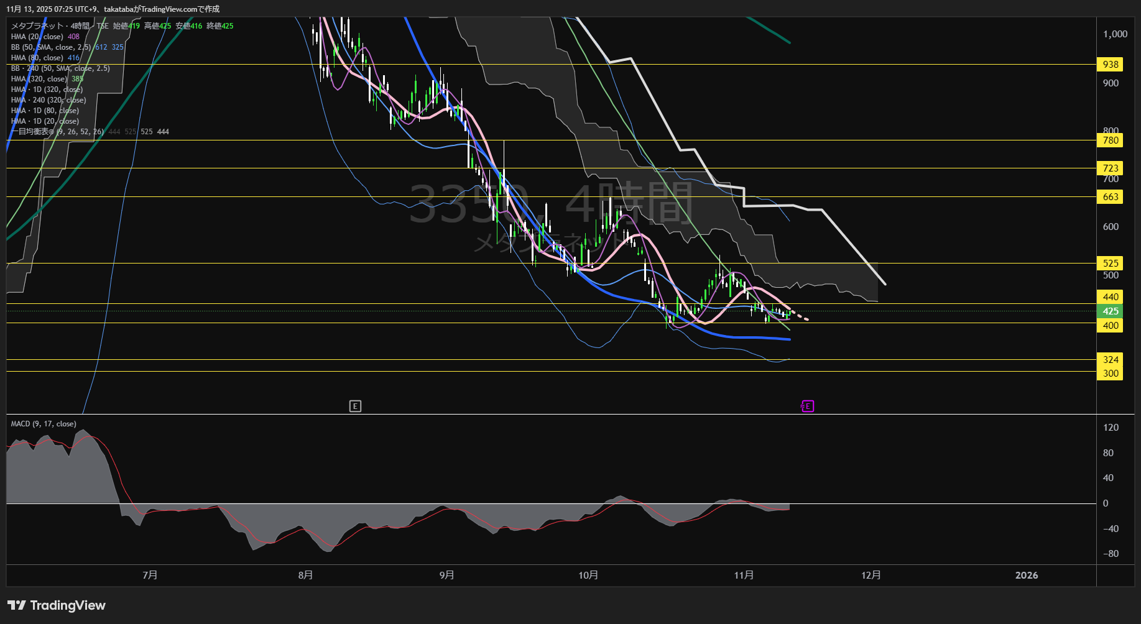Screen dimensions: 1141x624
Task: Click the HMA · 1D (80, close) legend
Action: (x=45, y=111)
